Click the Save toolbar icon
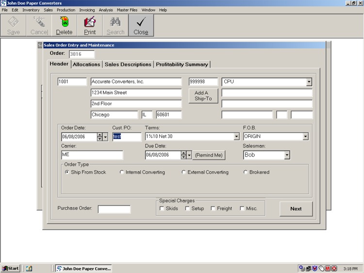Image resolution: width=364 pixels, height=273 pixels. [x=13, y=25]
